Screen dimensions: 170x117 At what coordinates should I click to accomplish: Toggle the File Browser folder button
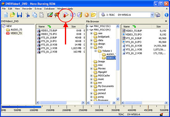93,15
